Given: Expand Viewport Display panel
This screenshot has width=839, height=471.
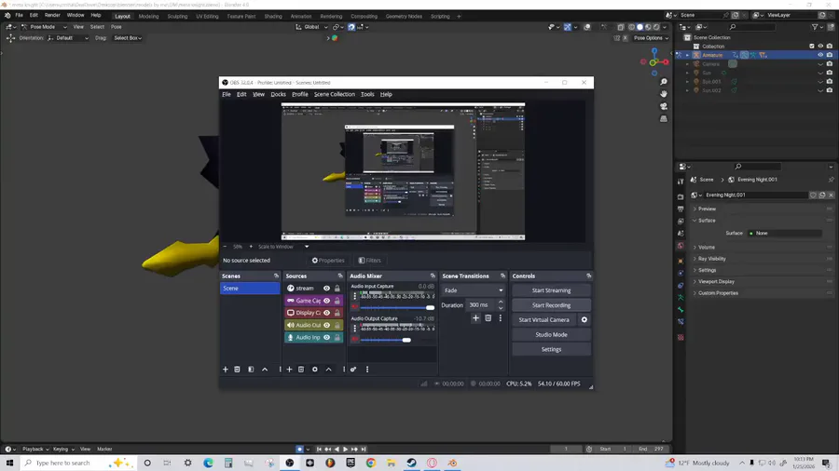Looking at the screenshot, I should click(x=716, y=281).
